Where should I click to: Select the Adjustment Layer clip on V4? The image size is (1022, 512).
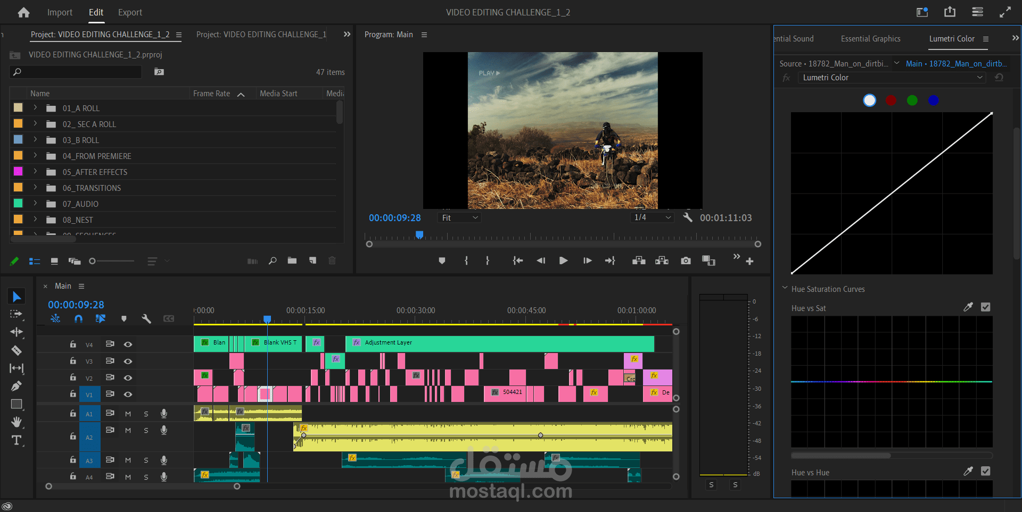[x=500, y=343]
